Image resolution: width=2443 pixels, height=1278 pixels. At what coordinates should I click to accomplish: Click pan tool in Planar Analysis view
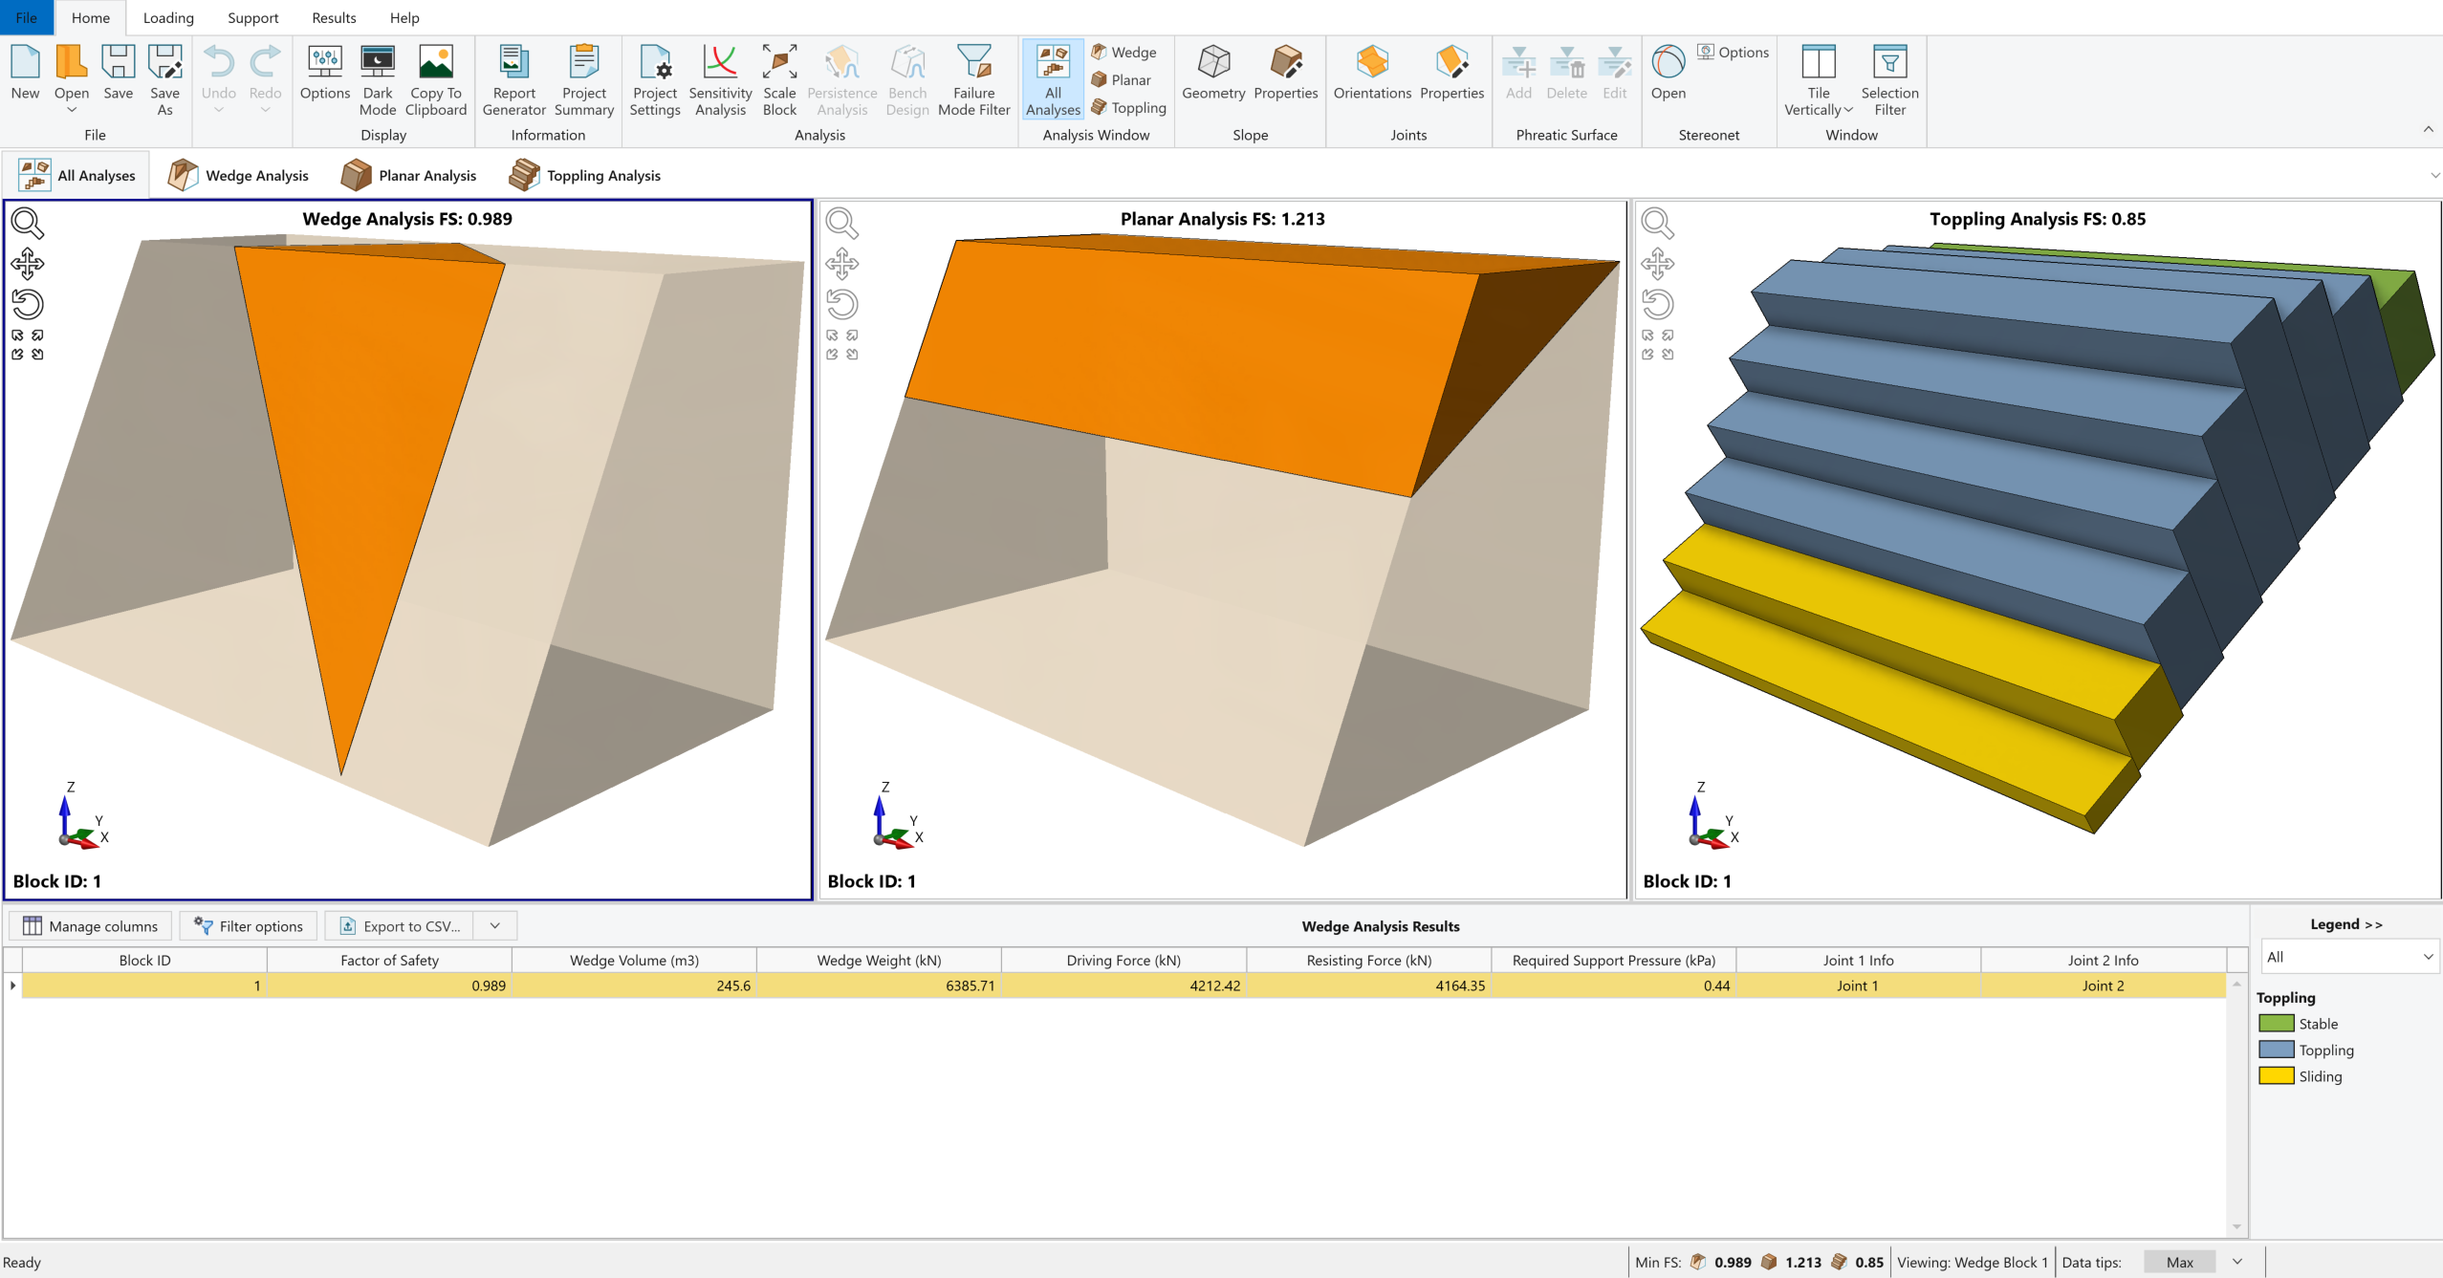coord(842,263)
